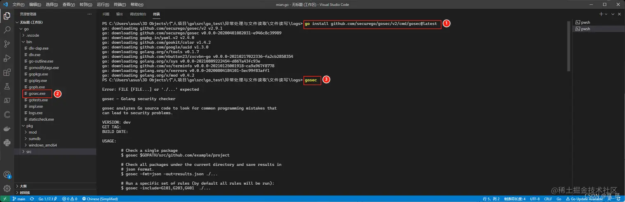This screenshot has height=202, width=625.
Task: Open the Extensions view icon
Action: 7,72
